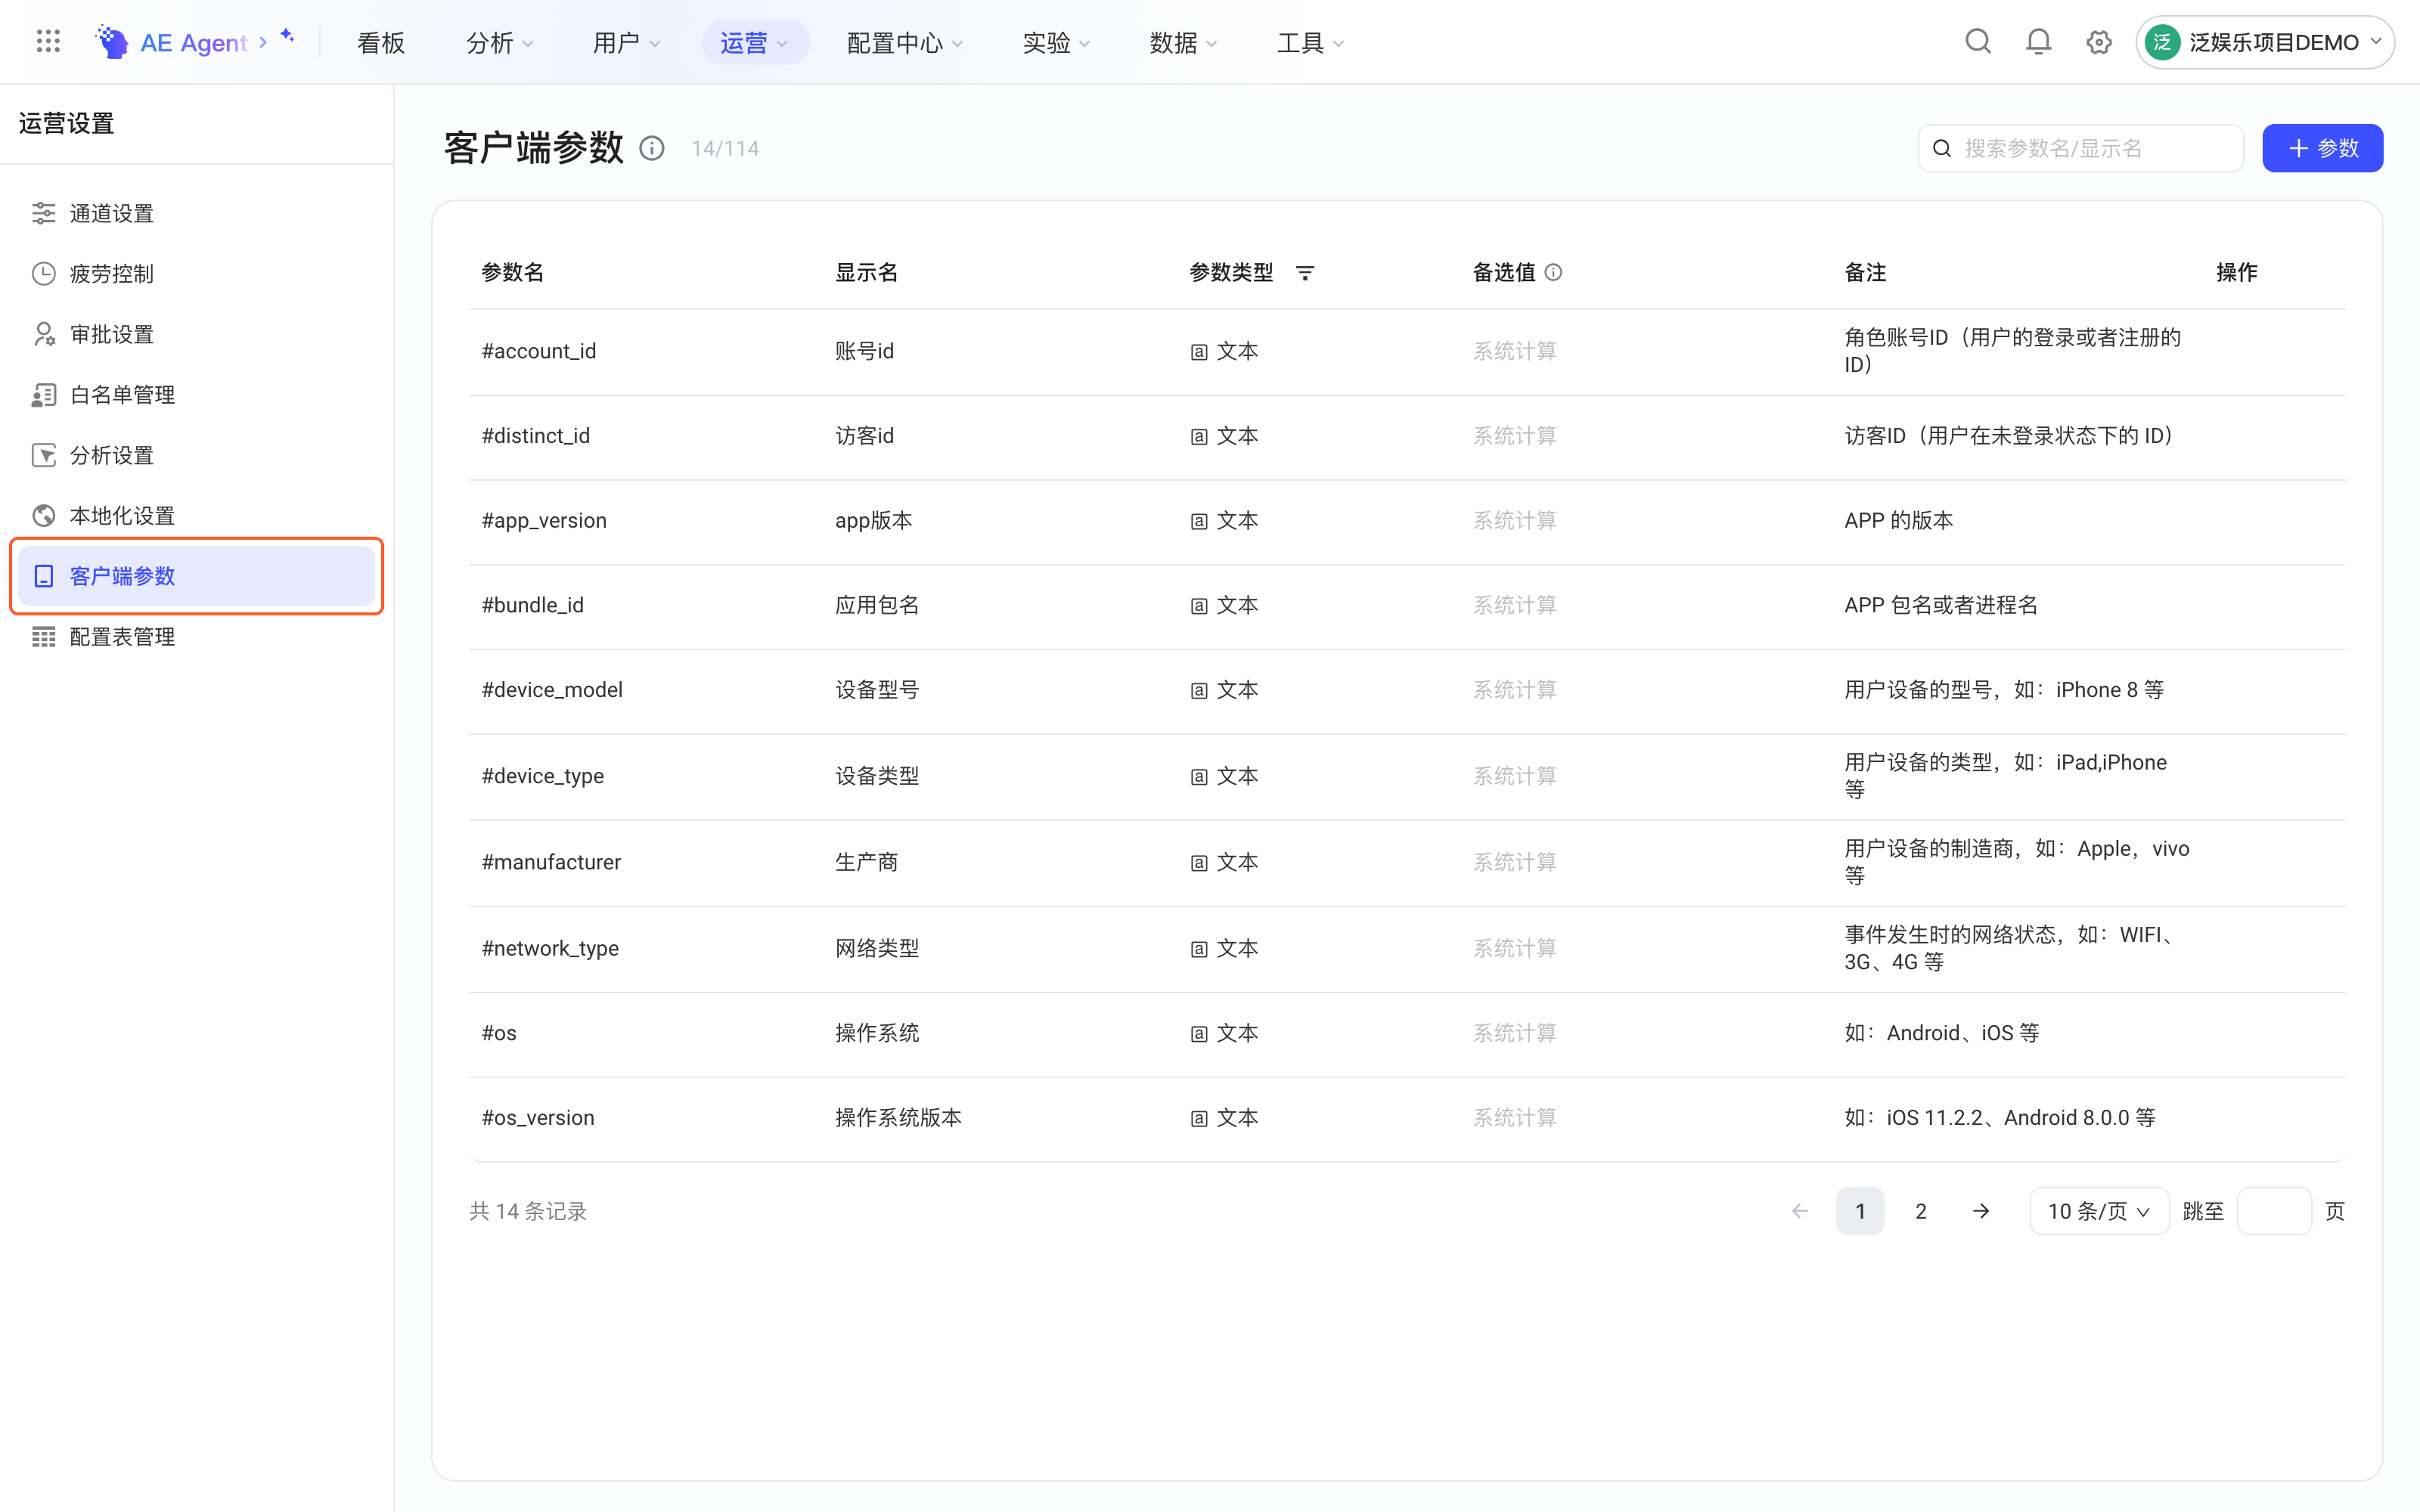This screenshot has width=2420, height=1512.
Task: Click the #network_type parameter name
Action: coord(550,948)
